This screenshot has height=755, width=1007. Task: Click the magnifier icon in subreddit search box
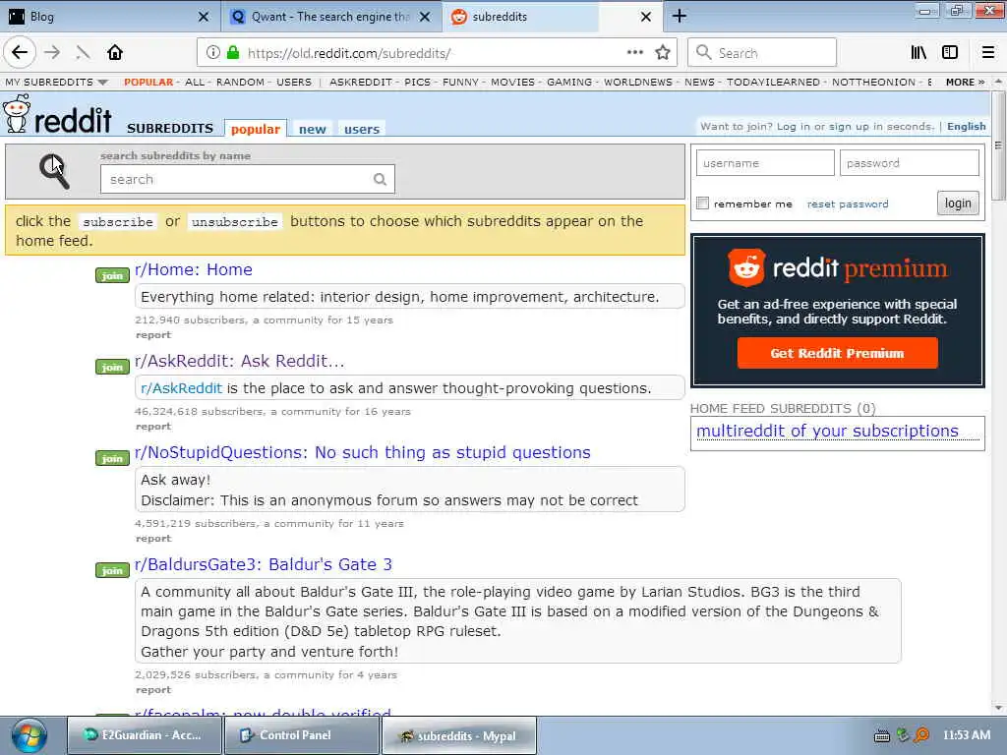(380, 179)
